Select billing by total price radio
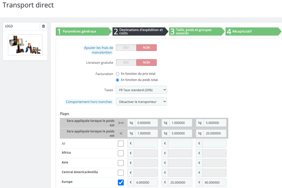 pyautogui.click(x=118, y=74)
